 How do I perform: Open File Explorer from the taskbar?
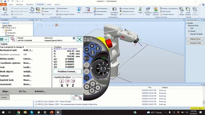click(25, 112)
